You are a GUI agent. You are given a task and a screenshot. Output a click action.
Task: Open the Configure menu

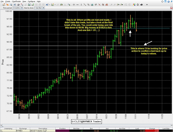click(32, 1)
